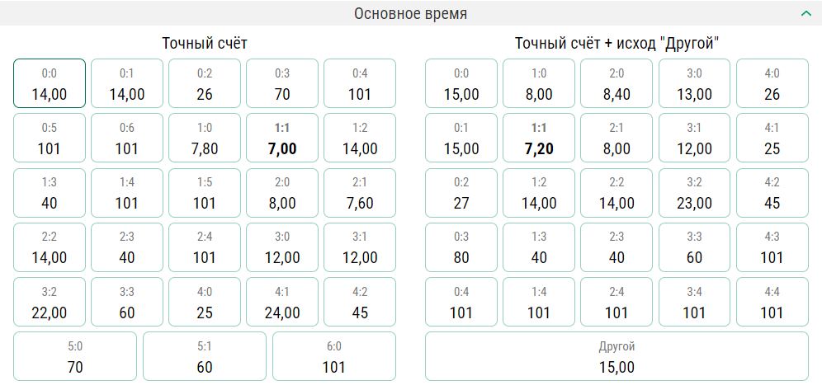Image resolution: width=822 pixels, height=390 pixels.
Task: Select exact score 0:0 at odds 14,00
Action: [x=50, y=83]
